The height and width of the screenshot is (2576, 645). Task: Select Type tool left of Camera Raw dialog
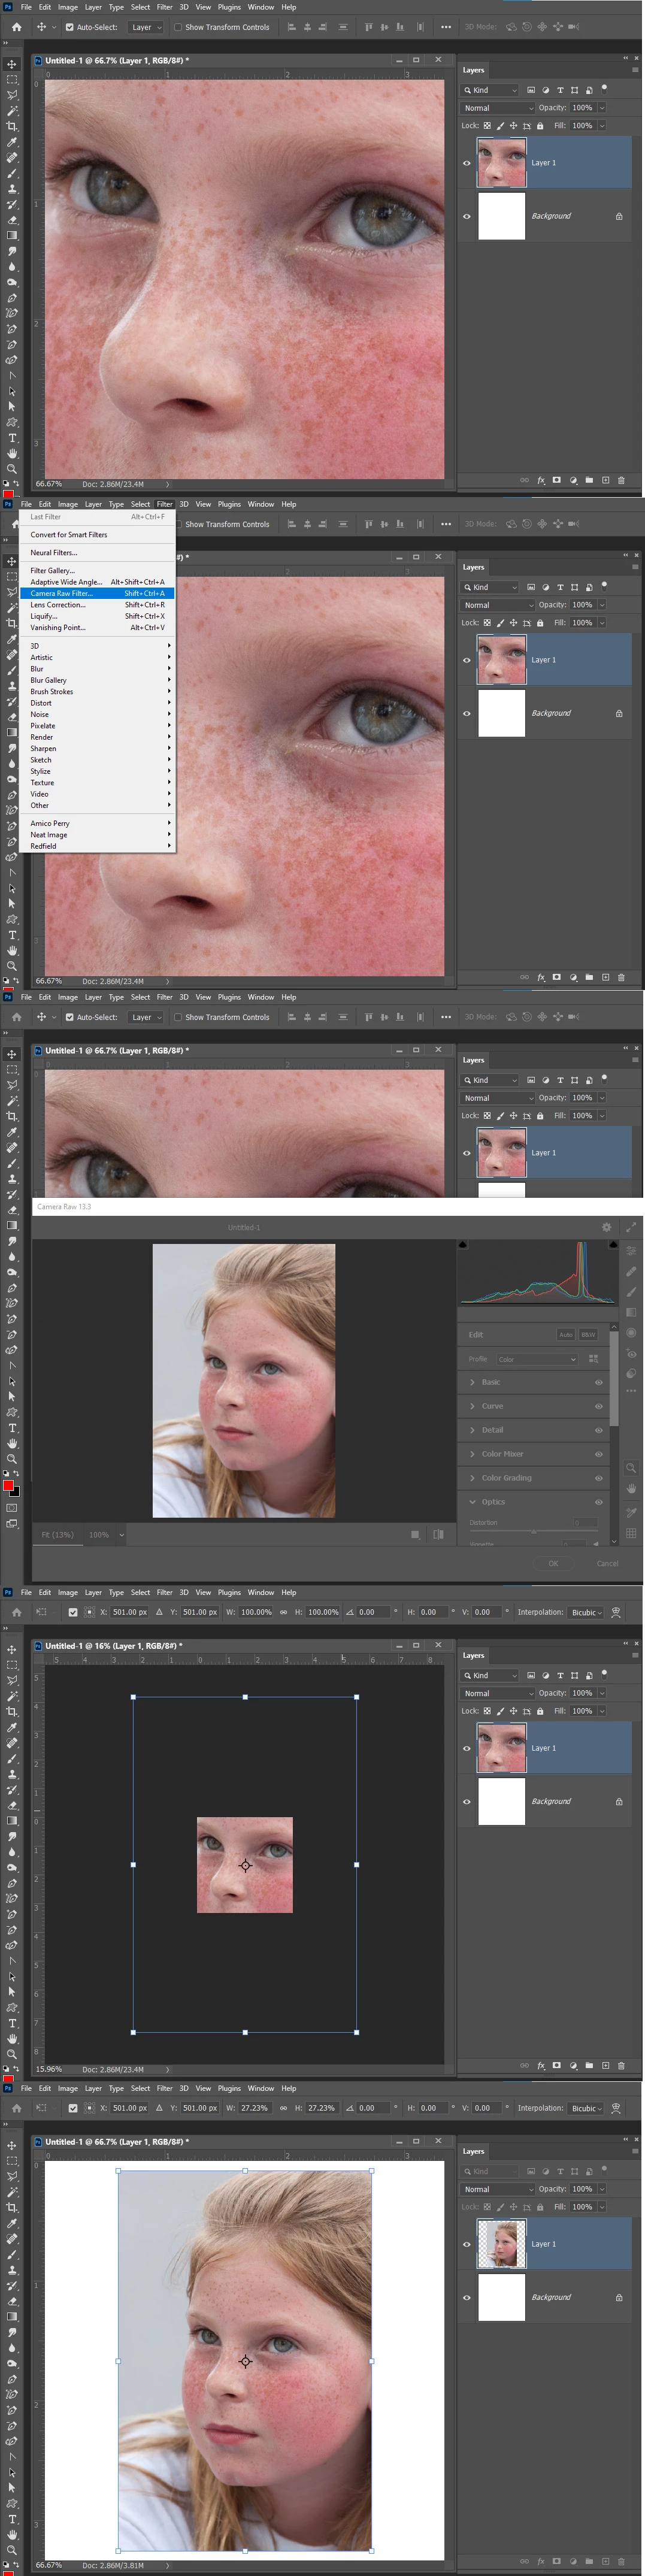point(12,1428)
